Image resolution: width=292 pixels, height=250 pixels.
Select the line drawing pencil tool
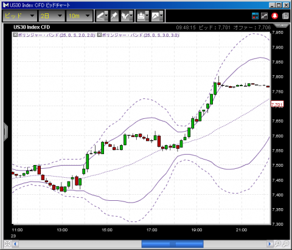coord(100,16)
